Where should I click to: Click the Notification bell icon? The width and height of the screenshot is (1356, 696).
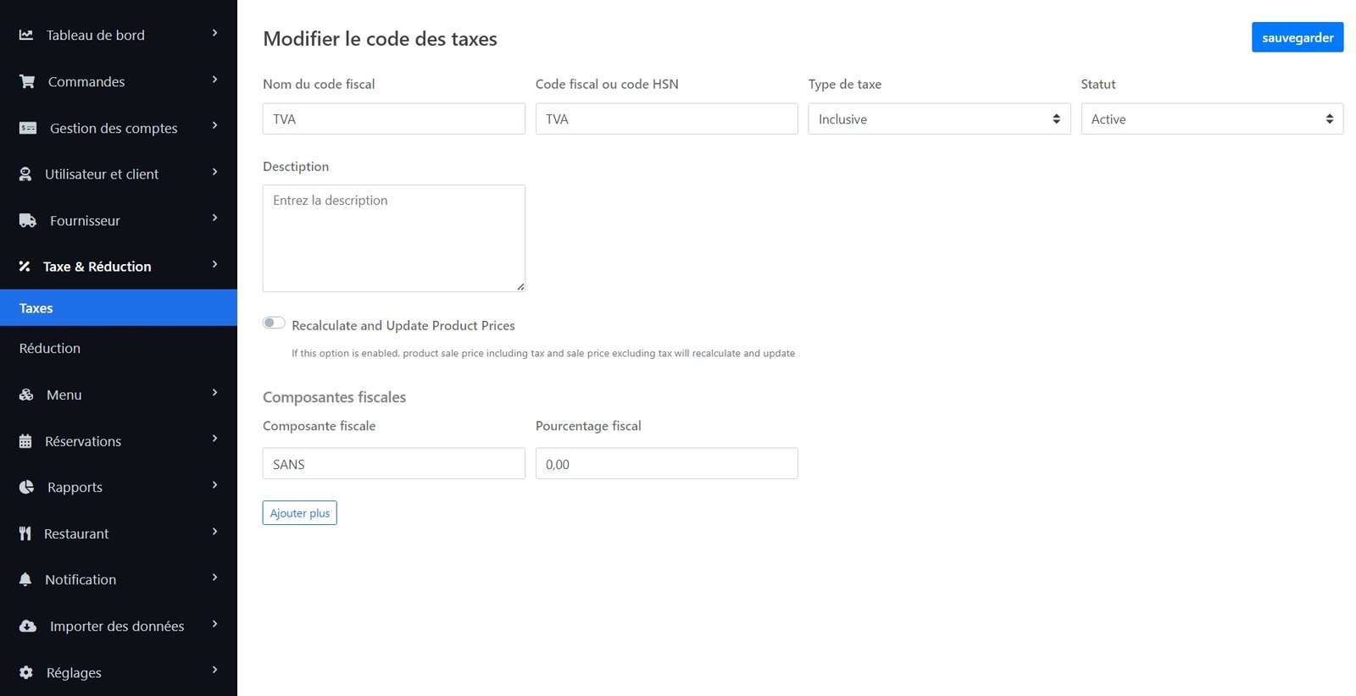click(25, 579)
